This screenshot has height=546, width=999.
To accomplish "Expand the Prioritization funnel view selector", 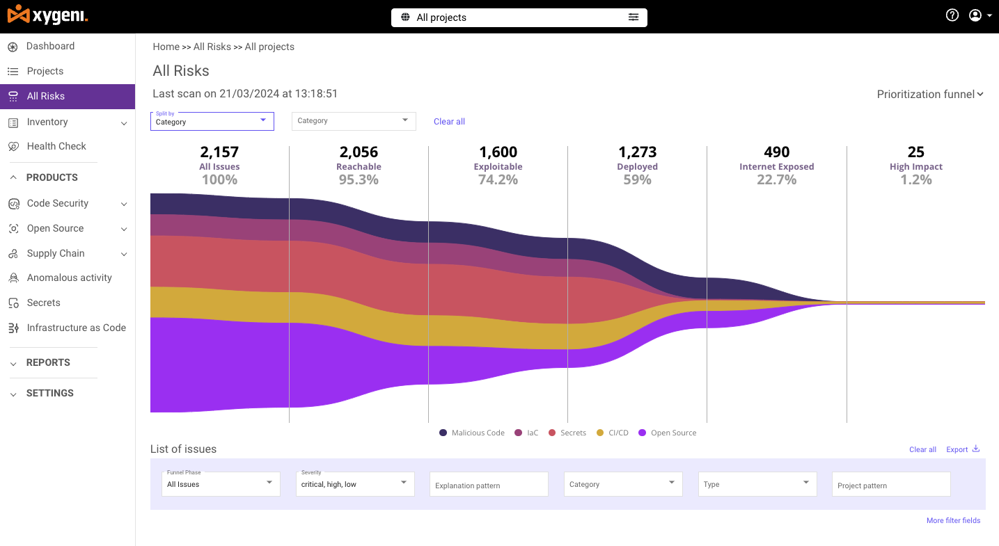I will coord(929,95).
